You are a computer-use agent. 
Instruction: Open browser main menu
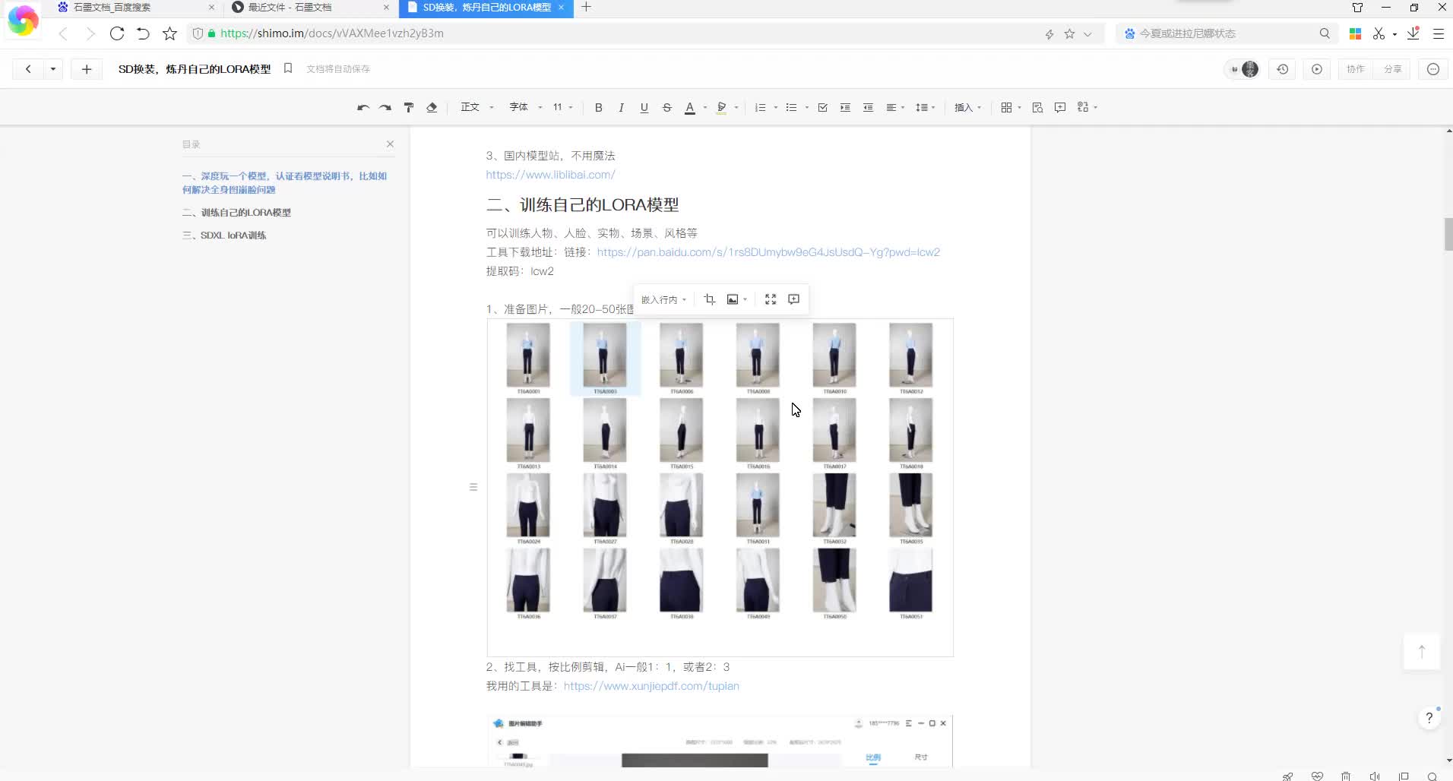tap(1439, 33)
